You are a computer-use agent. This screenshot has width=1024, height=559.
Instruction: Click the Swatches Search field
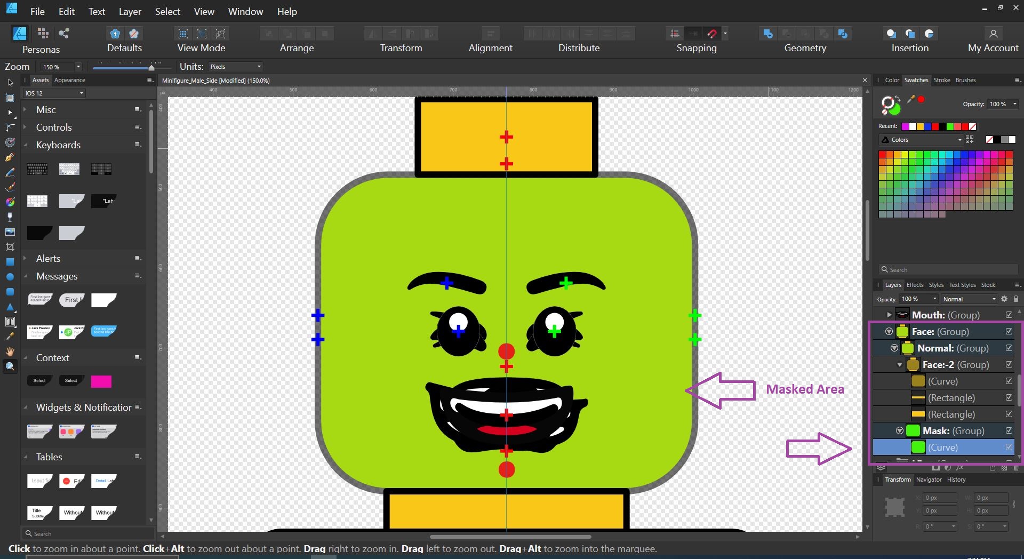948,270
